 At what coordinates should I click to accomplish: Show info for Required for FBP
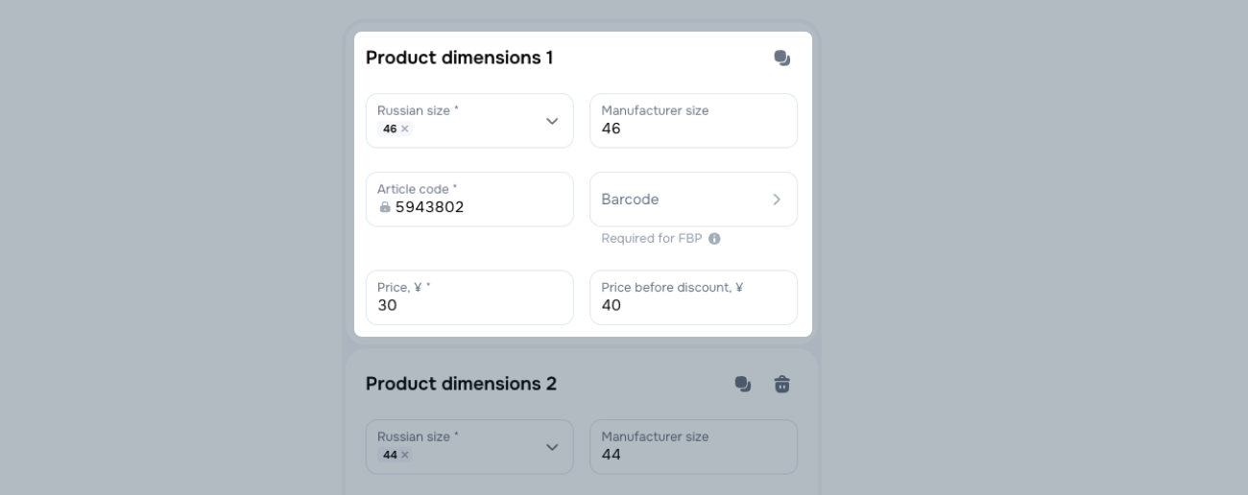coord(714,239)
